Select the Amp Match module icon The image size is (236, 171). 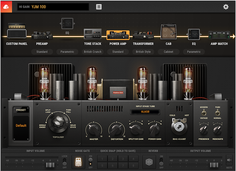[x=219, y=35]
